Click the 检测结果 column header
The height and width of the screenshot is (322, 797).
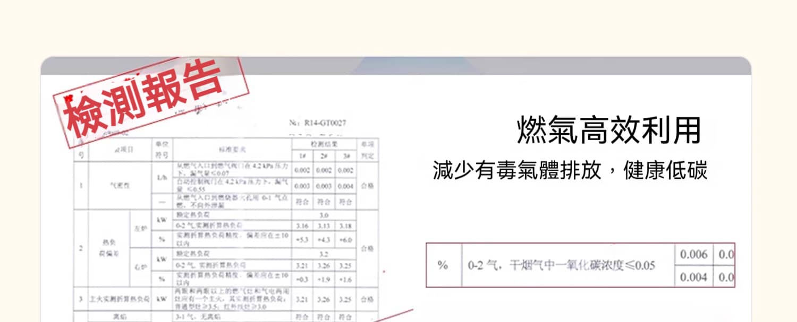tap(324, 144)
